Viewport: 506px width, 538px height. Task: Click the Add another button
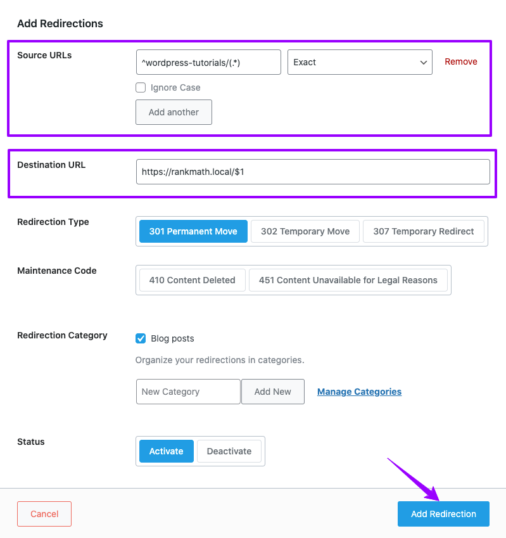click(x=174, y=112)
